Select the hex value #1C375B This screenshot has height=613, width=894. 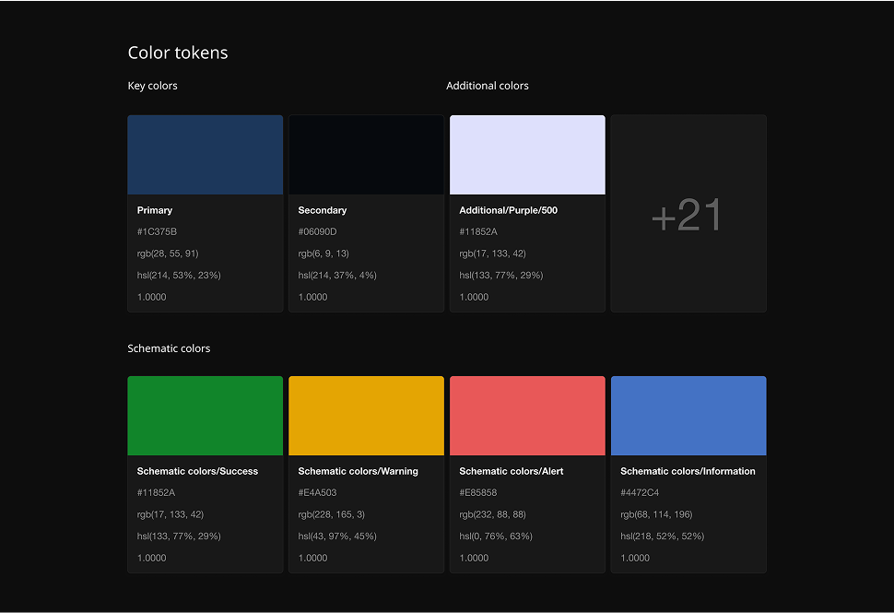[x=157, y=231]
